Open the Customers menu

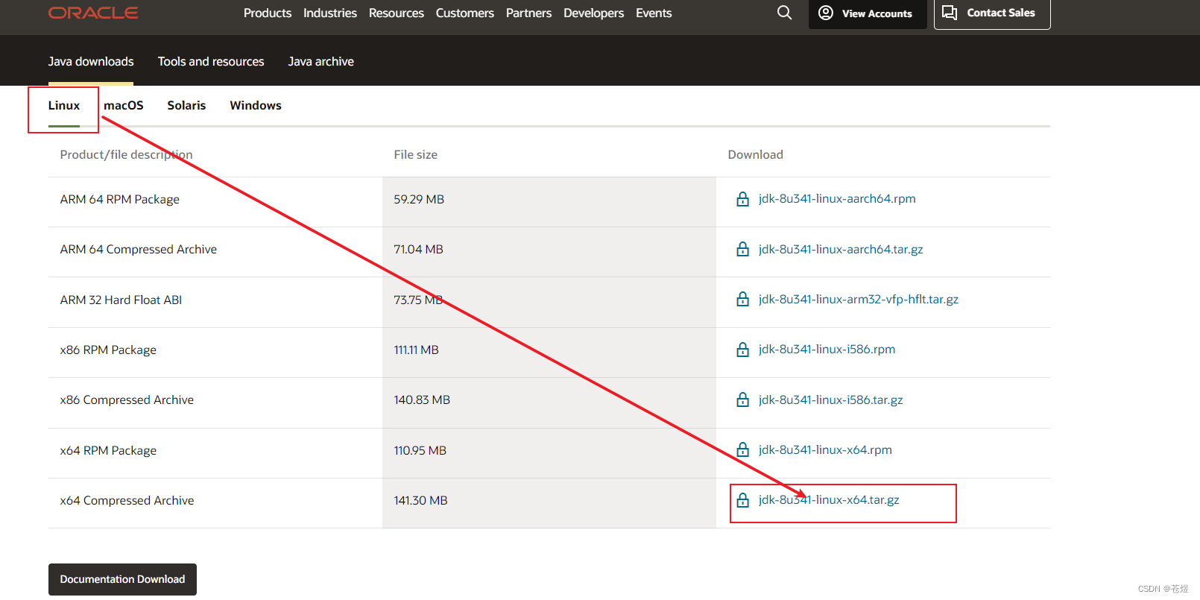(465, 13)
